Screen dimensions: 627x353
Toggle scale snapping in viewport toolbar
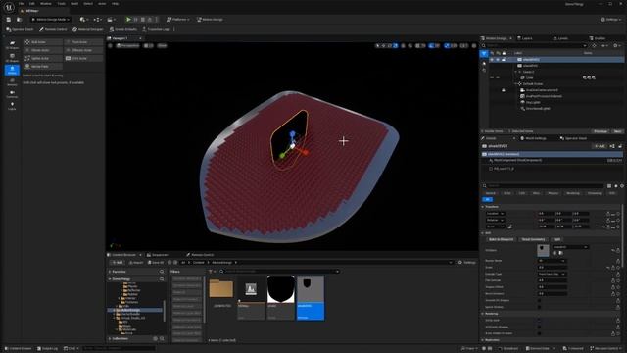447,46
